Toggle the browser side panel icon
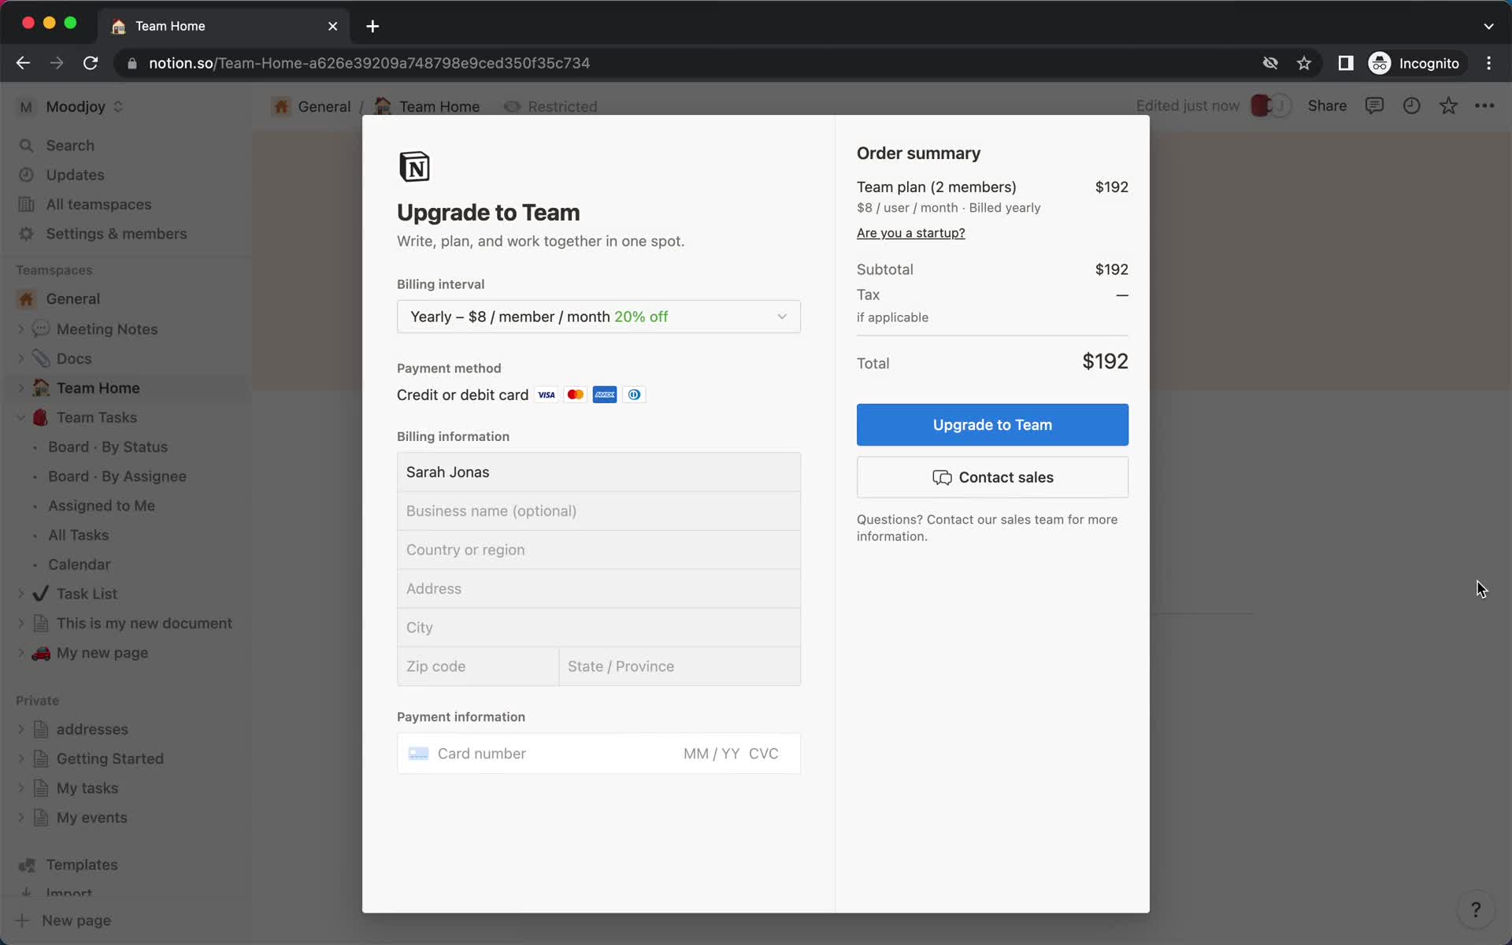Screen dimensions: 1512x945 pos(1345,63)
